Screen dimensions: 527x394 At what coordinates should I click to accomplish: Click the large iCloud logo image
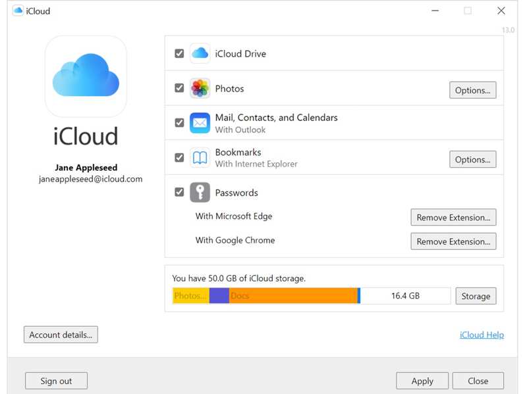(x=86, y=76)
